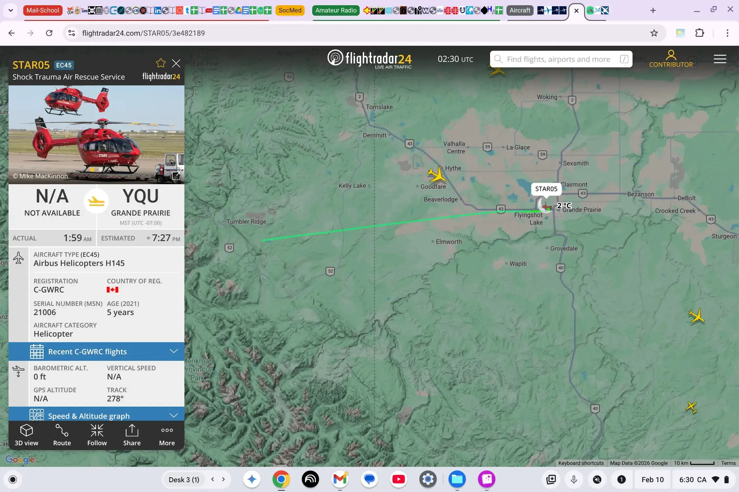Open the map Terms link

point(728,463)
